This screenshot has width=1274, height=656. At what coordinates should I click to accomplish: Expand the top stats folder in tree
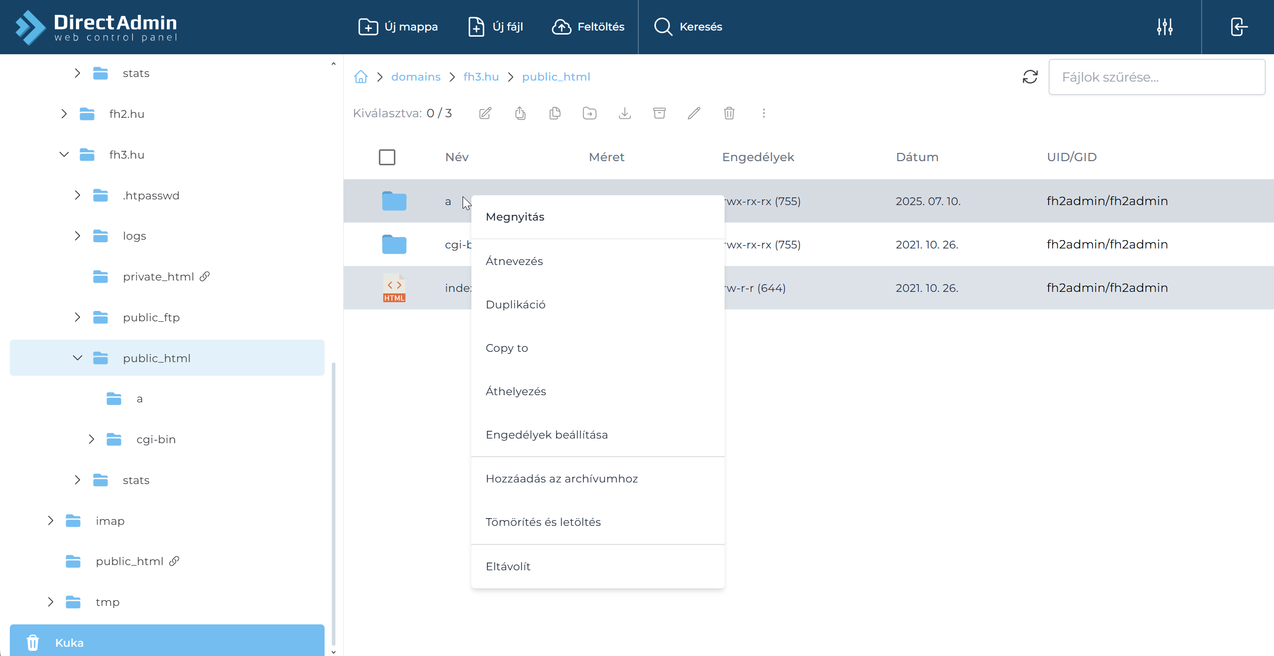point(78,73)
